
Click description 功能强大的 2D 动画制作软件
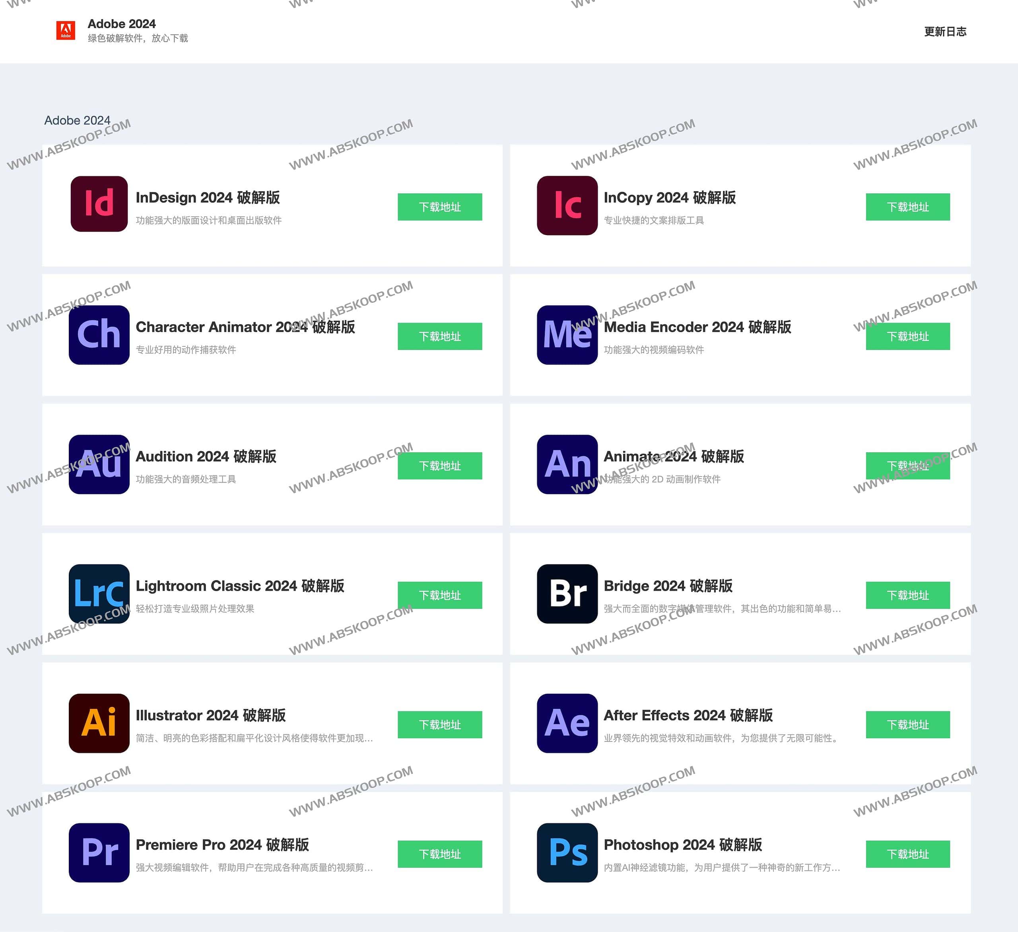tap(662, 479)
